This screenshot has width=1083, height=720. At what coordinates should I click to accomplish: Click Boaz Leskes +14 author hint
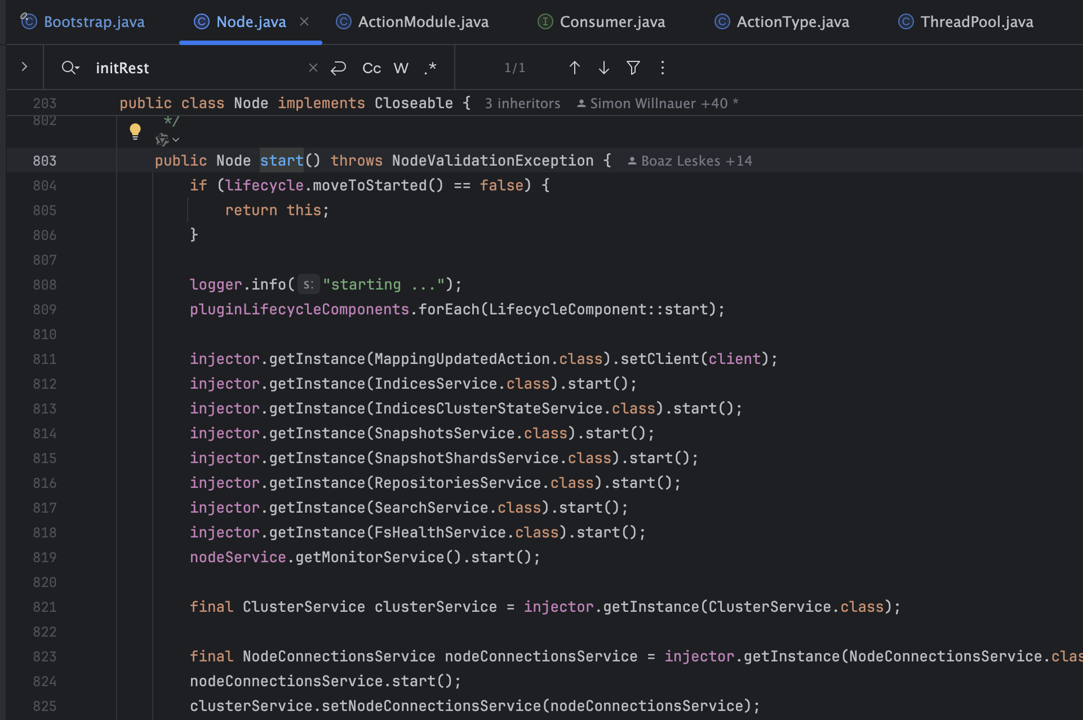coord(690,161)
